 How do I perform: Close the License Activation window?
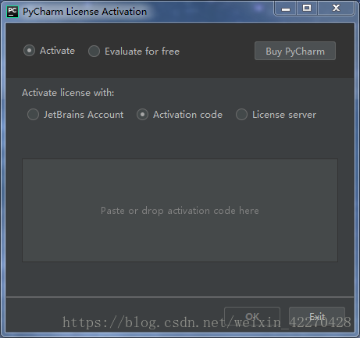336,9
